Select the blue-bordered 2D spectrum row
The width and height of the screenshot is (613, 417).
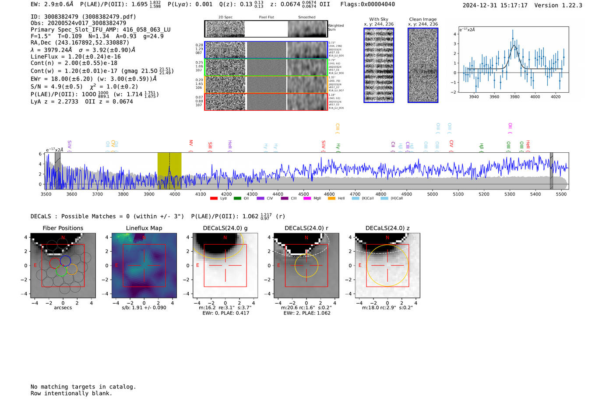click(x=266, y=50)
